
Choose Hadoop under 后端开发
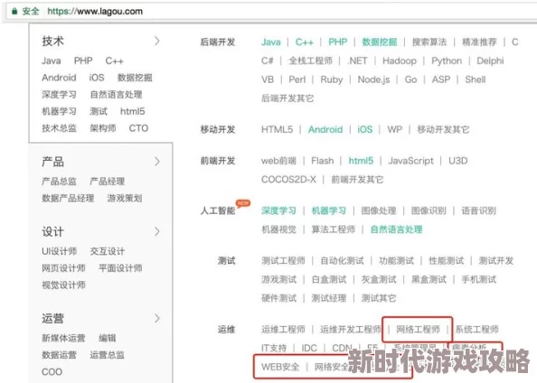coord(400,61)
